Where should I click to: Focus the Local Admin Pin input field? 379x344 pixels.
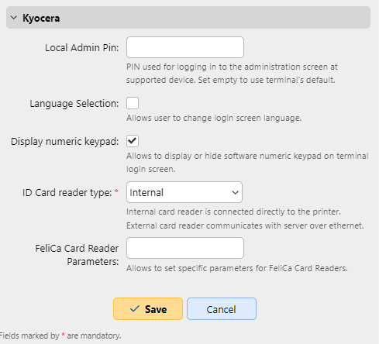pyautogui.click(x=185, y=47)
